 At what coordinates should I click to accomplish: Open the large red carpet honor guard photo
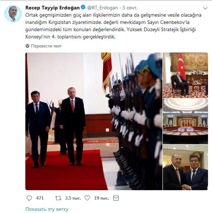point(94,121)
